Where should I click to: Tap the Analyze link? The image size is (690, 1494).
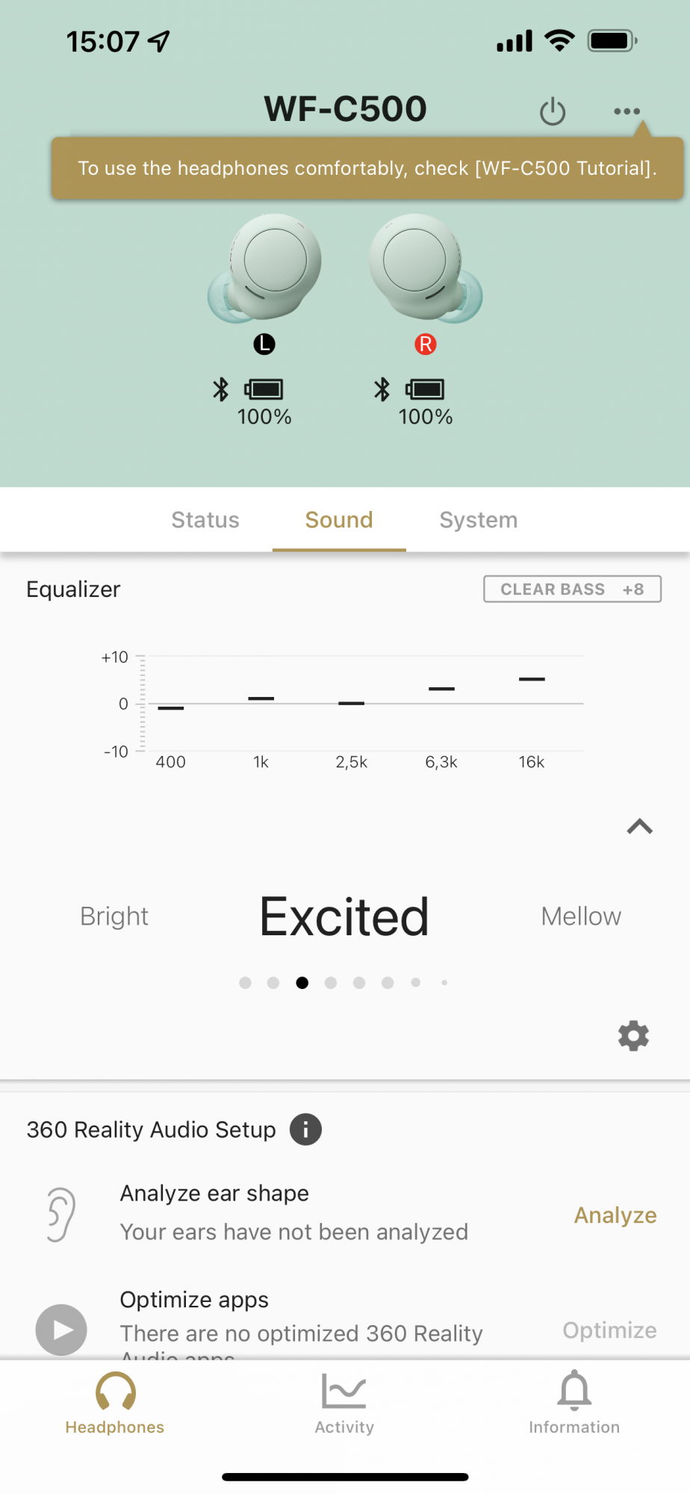tap(615, 1215)
